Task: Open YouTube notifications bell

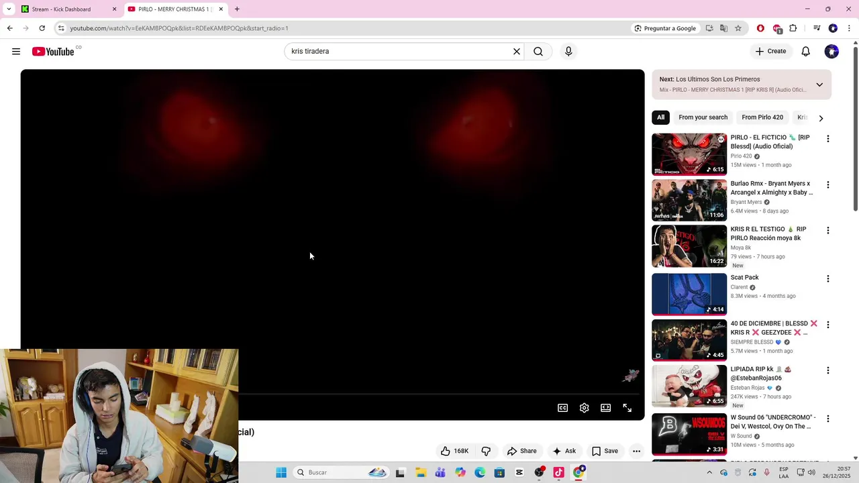Action: point(806,52)
